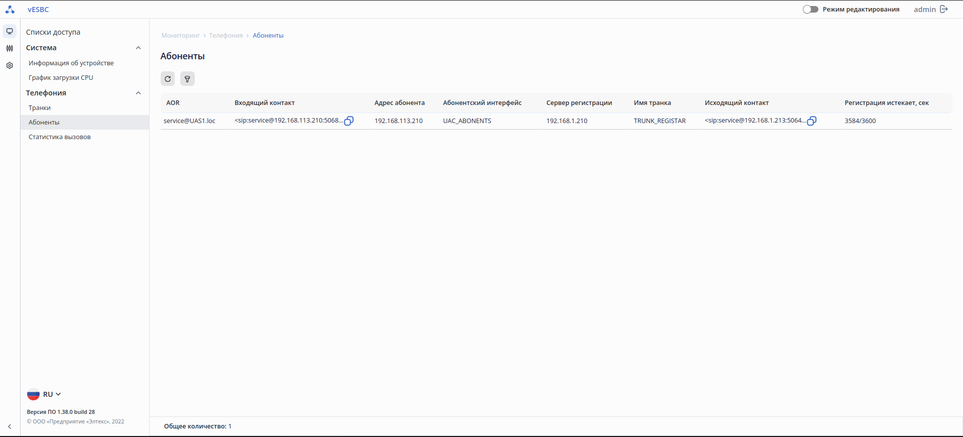The image size is (963, 437).
Task: Collapse the sidebar with the left arrow
Action: 10,426
